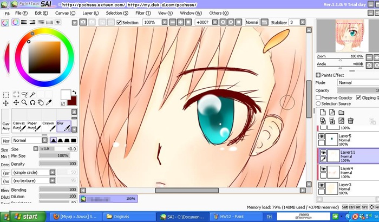This screenshot has width=379, height=222.
Task: Open the rotation angle dropdown
Action: pos(215,22)
